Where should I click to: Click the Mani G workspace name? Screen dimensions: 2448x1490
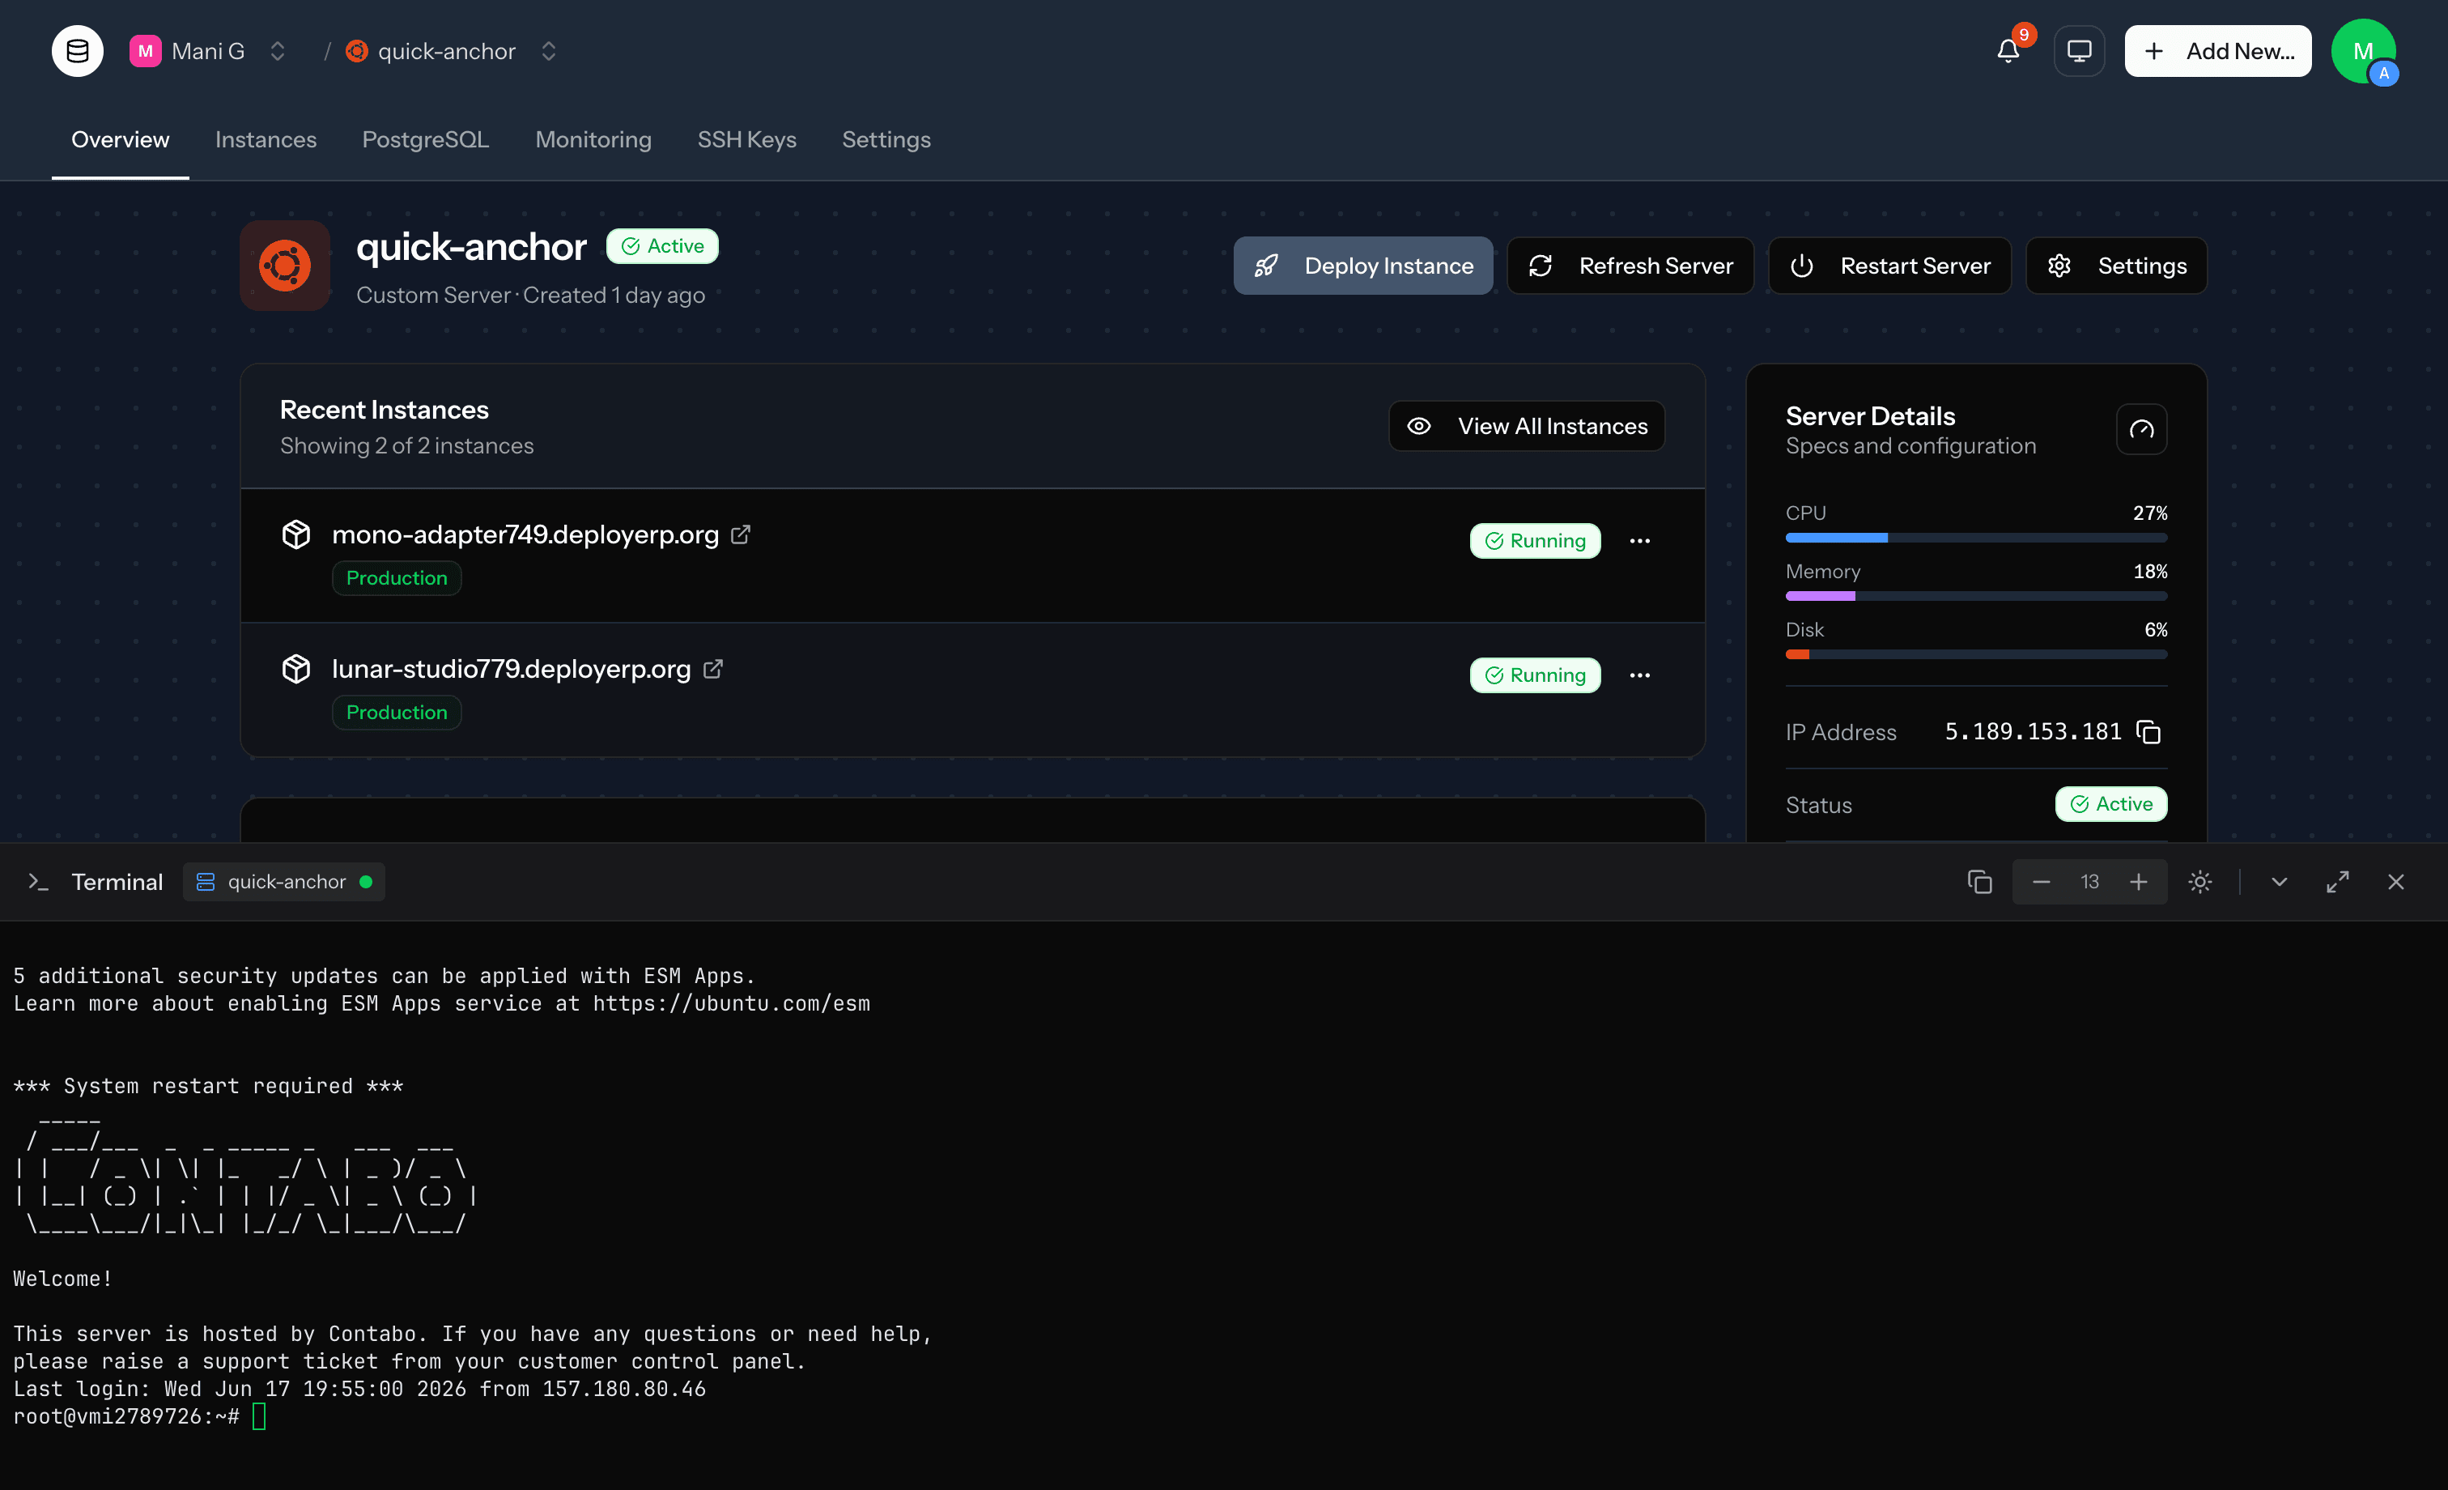(x=207, y=51)
